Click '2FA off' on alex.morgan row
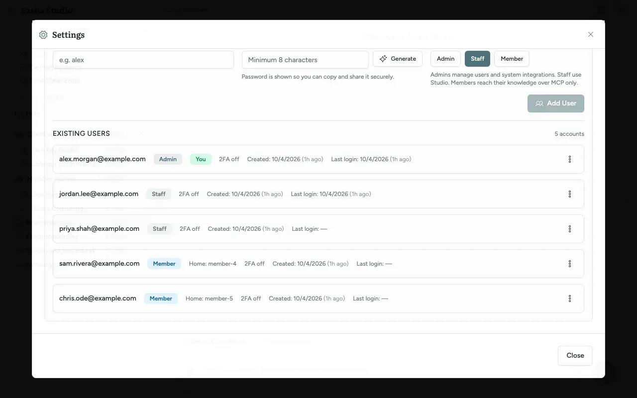 tap(229, 159)
